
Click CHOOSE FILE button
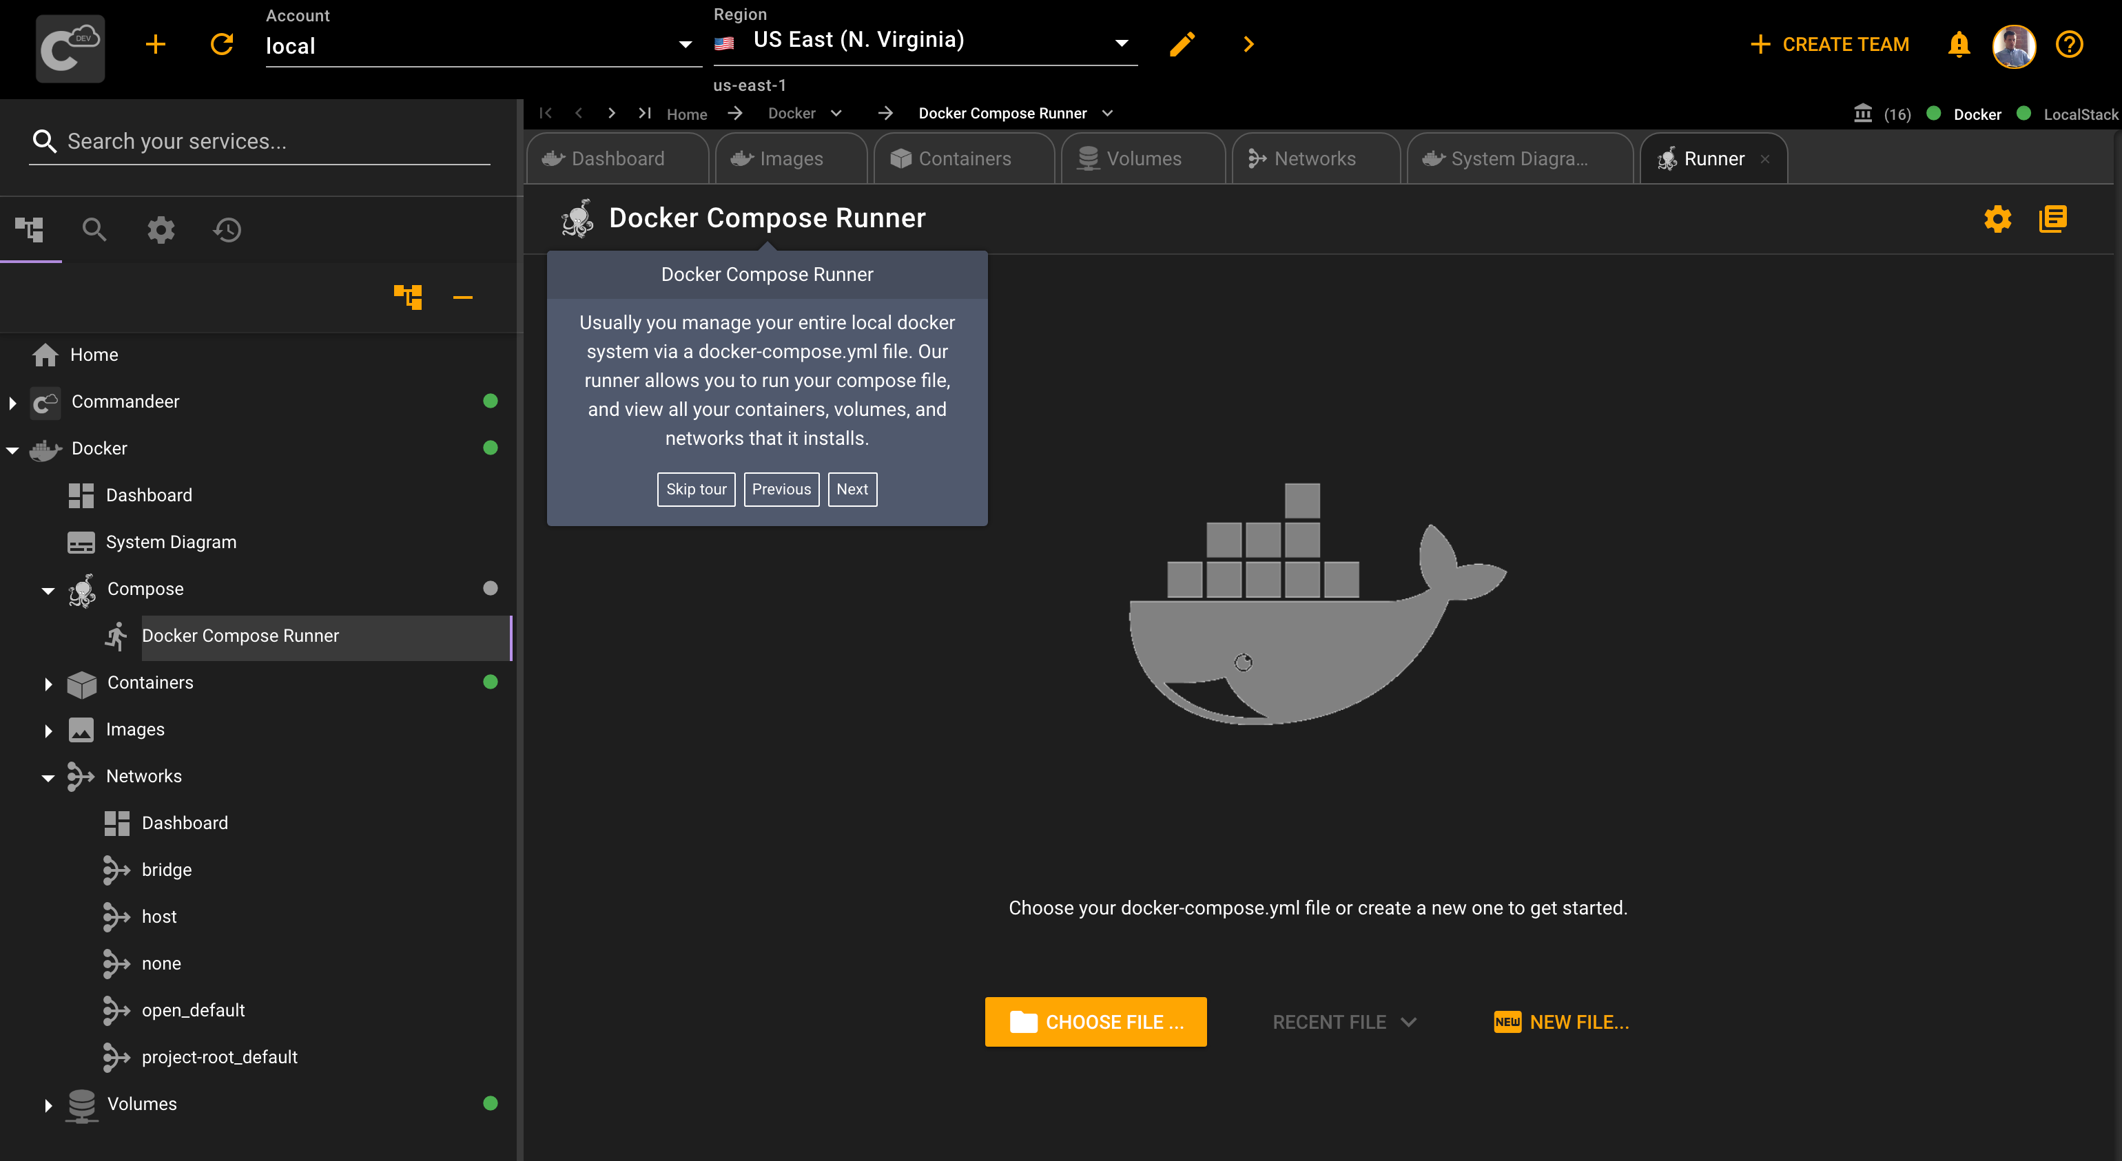(1095, 1022)
